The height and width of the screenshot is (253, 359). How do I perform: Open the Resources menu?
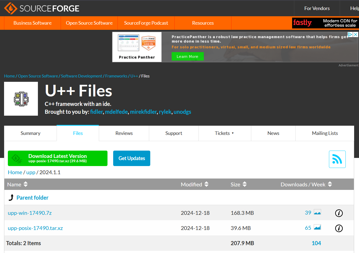pyautogui.click(x=203, y=23)
